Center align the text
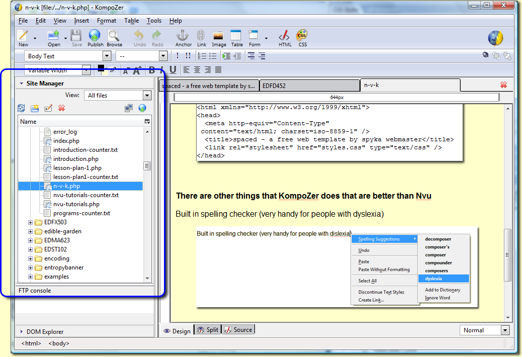Screen dimensions: 522x357 point(197,69)
